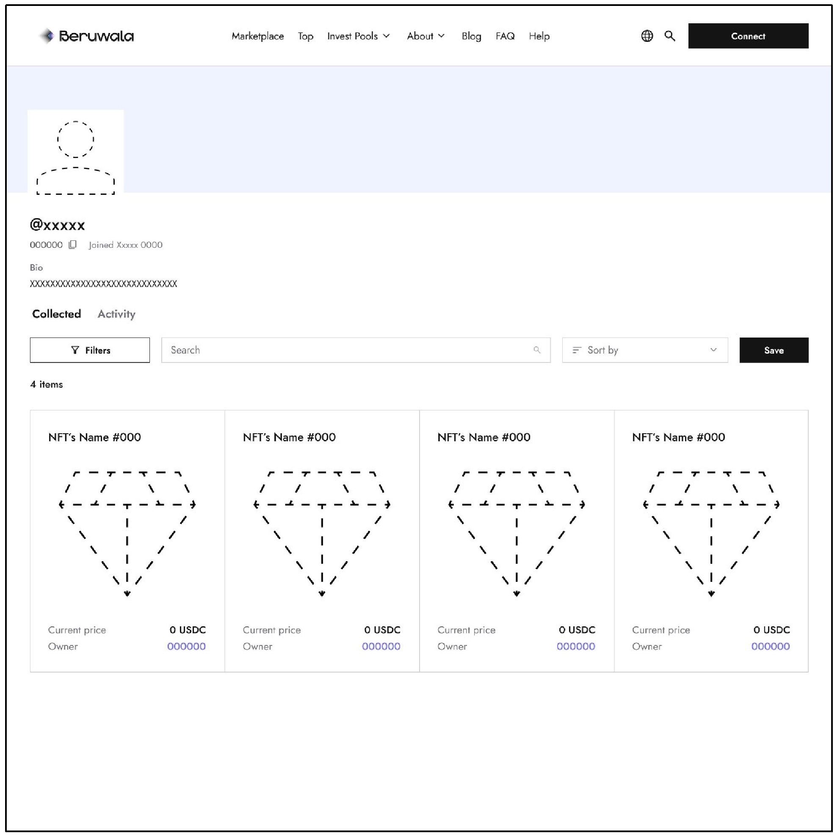Click the first card's NFT's Name #000 title
This screenshot has width=837, height=836.
coord(94,437)
